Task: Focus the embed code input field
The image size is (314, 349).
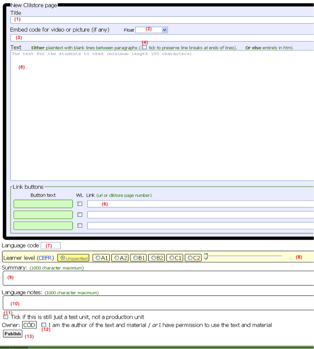Action: tap(162, 38)
